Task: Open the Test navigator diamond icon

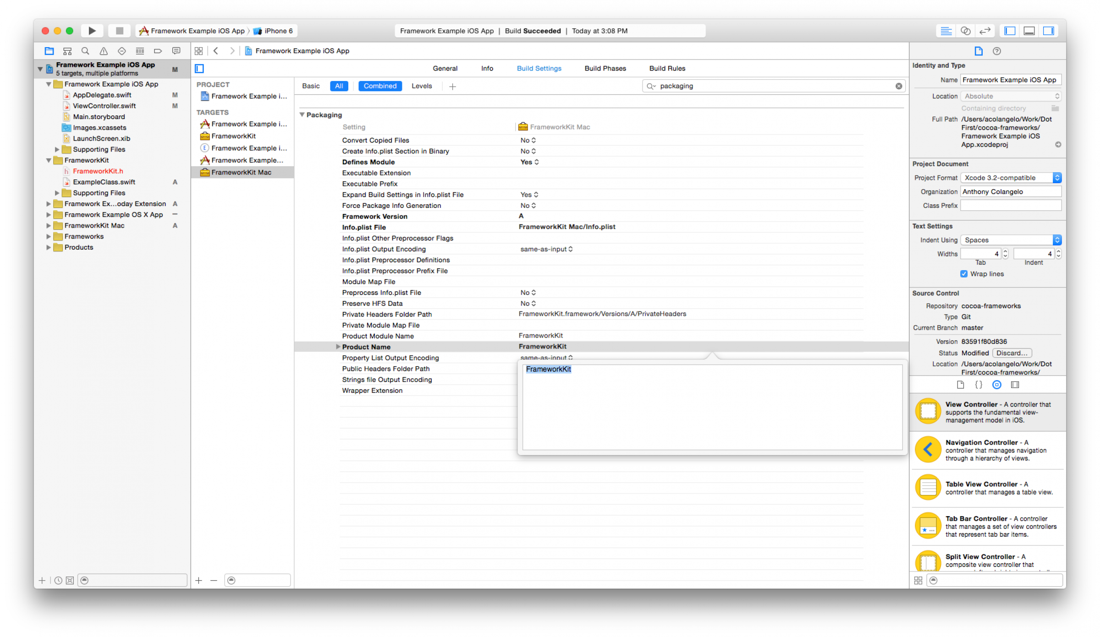Action: tap(121, 51)
